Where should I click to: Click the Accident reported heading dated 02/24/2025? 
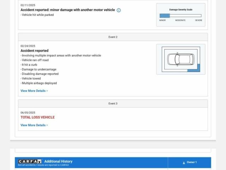click(35, 51)
